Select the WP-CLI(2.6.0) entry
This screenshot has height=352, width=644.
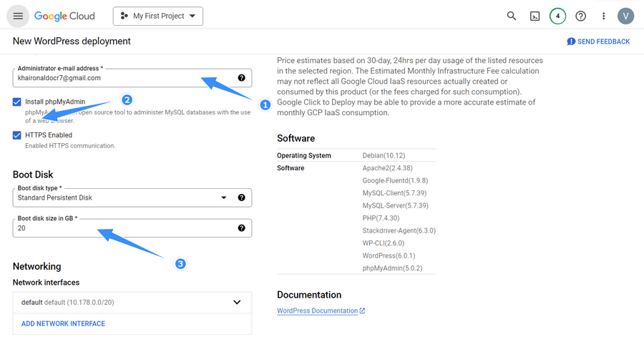click(384, 243)
